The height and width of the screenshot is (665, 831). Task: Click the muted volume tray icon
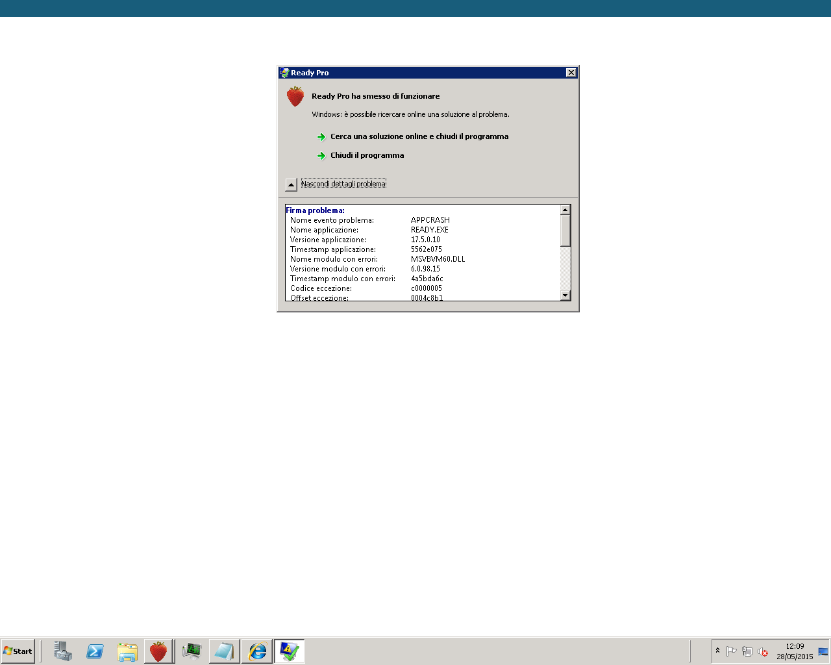(x=763, y=651)
